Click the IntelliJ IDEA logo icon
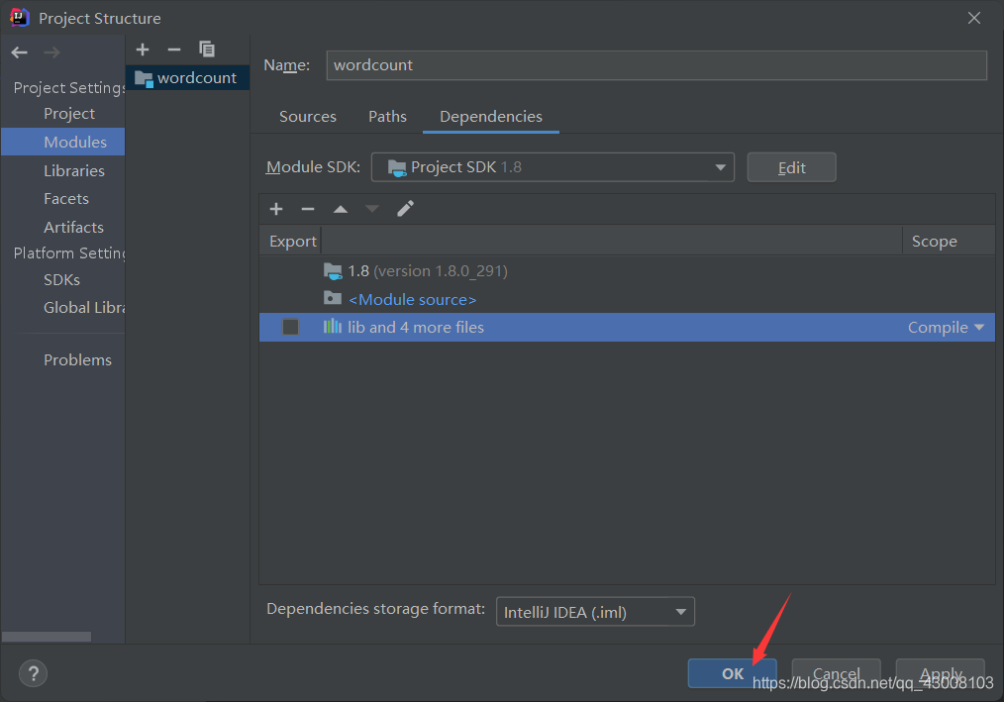 point(20,17)
